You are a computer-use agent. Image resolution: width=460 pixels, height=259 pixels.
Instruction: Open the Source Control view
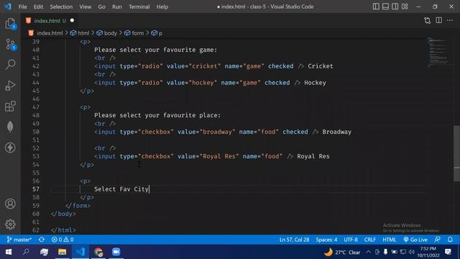(x=10, y=45)
